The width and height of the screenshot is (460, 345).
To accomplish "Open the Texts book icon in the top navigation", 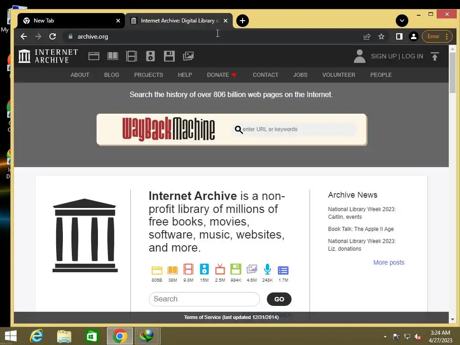I will pyautogui.click(x=113, y=56).
